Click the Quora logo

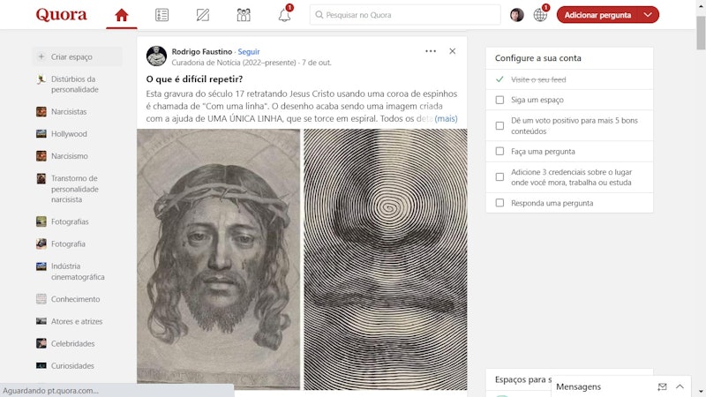click(x=61, y=15)
